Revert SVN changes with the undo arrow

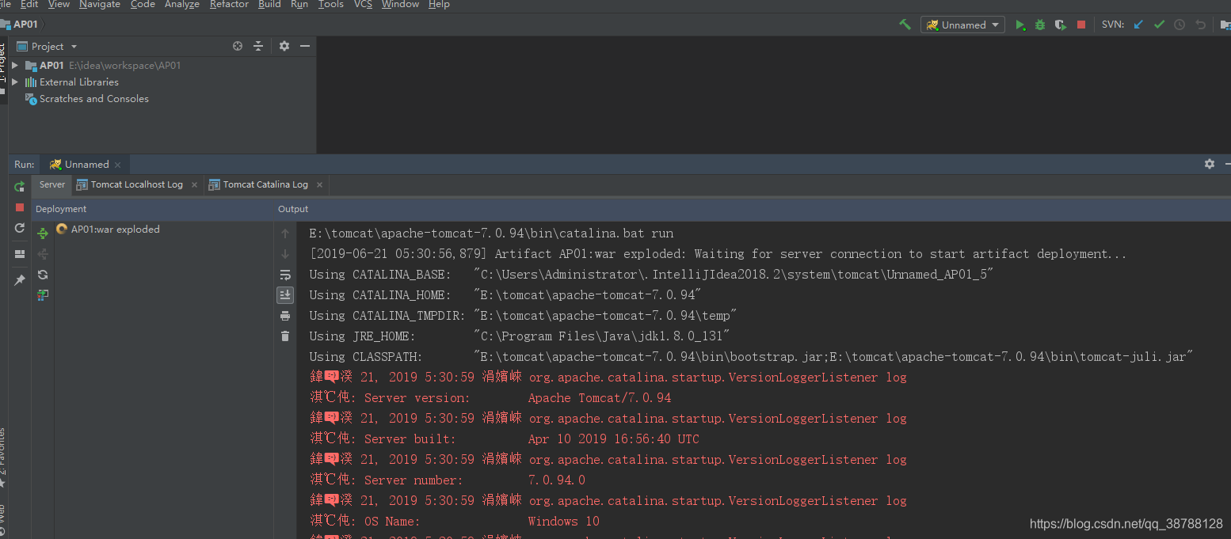[x=1200, y=25]
